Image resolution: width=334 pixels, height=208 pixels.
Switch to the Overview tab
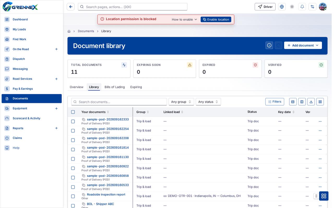click(x=76, y=87)
